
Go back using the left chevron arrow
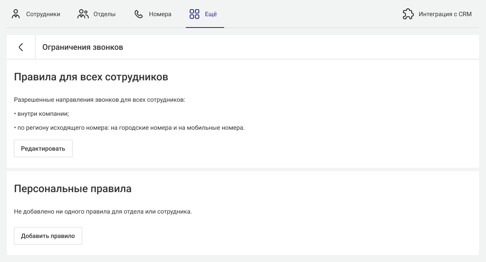[x=21, y=47]
